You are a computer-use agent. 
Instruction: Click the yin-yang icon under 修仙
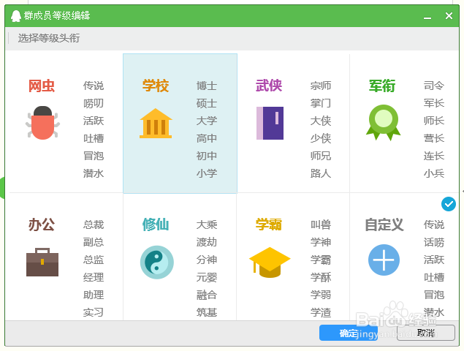[x=157, y=262]
